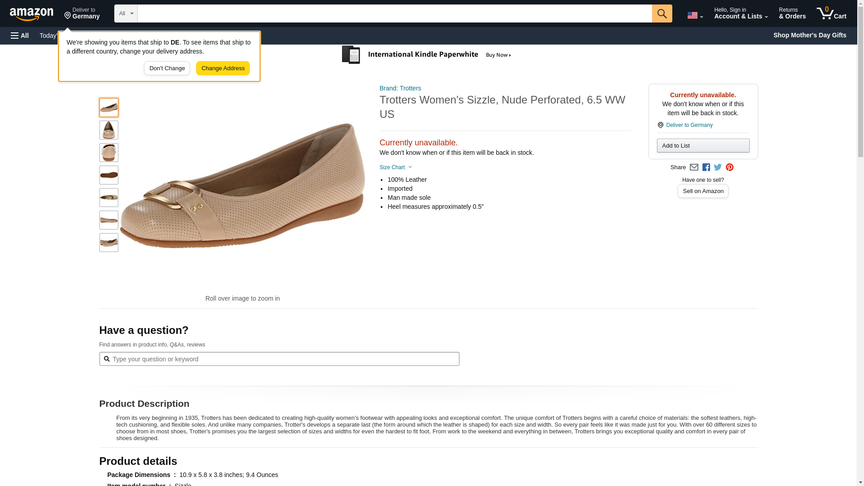Screen dimensions: 864x486
Task: Share the product via email icon
Action: tap(694, 167)
